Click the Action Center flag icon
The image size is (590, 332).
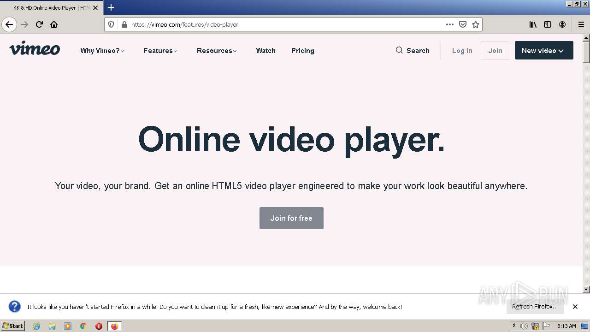tap(546, 326)
